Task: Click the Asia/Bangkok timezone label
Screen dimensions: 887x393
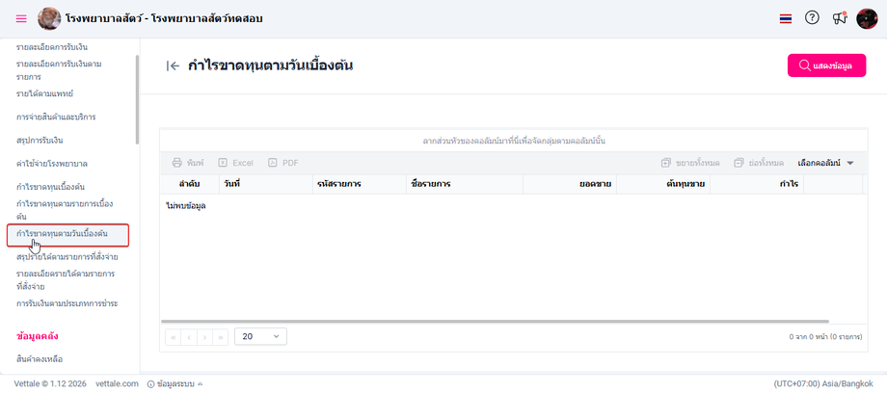Action: [823, 383]
